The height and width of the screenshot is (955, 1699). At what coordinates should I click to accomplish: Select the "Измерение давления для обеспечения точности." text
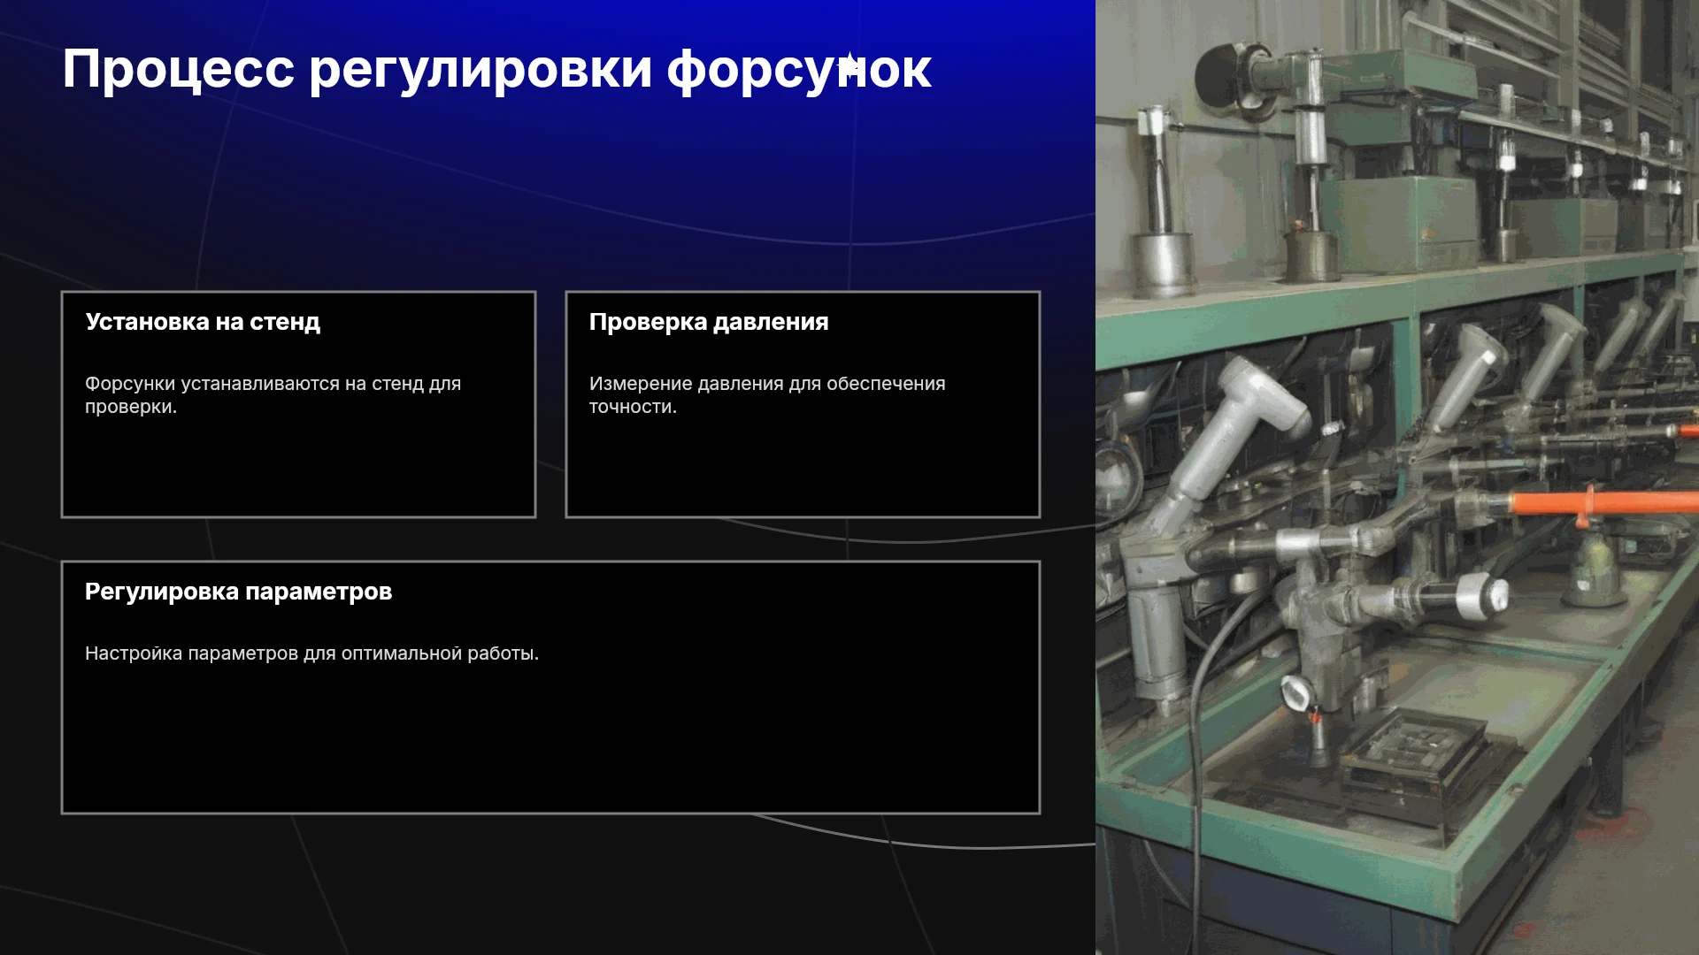point(767,395)
